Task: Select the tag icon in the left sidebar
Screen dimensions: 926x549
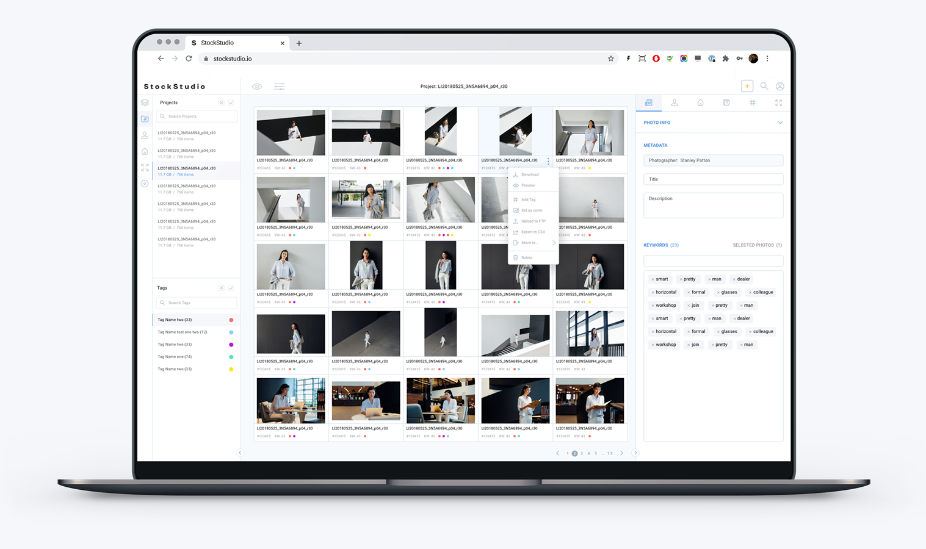Action: point(145,183)
